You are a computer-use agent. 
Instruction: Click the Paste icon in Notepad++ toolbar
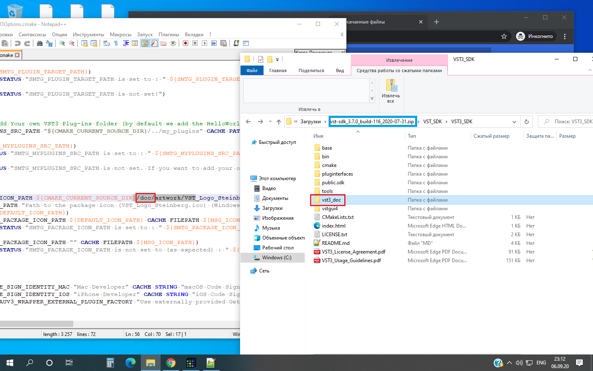point(5,43)
